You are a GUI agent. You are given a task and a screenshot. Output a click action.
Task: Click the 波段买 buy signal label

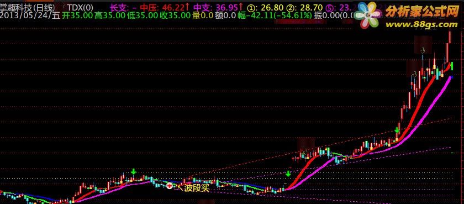197,189
